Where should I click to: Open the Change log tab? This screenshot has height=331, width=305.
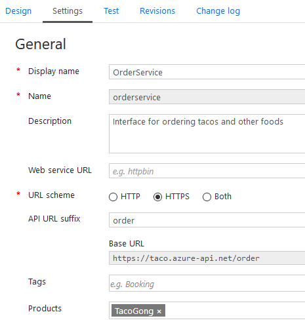tap(218, 11)
